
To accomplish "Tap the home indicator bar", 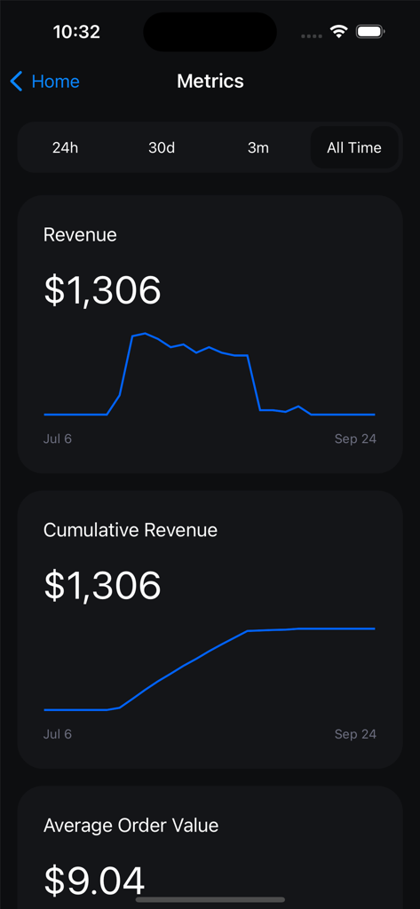I will pyautogui.click(x=210, y=900).
